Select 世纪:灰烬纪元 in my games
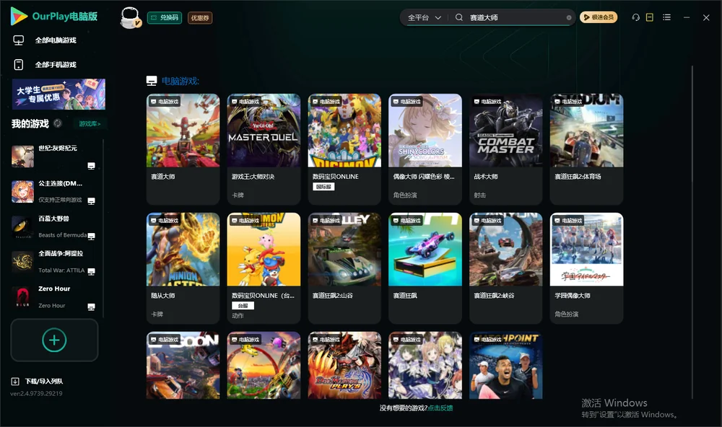The height and width of the screenshot is (427, 722). (x=54, y=157)
